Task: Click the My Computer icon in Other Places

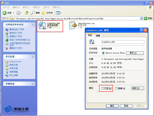Action: pos(7,72)
